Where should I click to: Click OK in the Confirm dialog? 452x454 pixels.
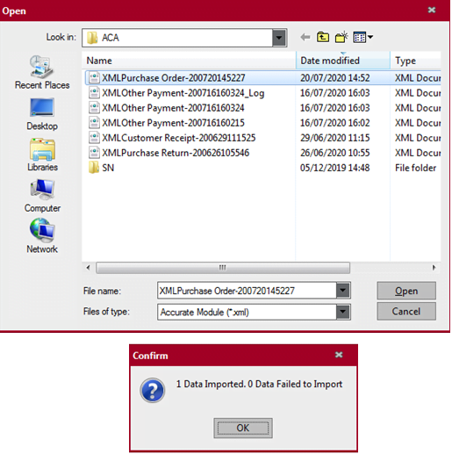coord(243,428)
